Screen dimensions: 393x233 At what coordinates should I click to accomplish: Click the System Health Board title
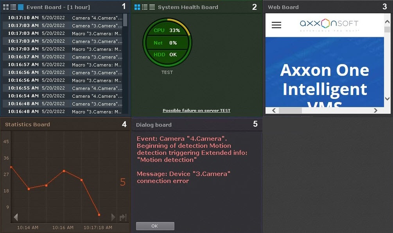point(188,7)
